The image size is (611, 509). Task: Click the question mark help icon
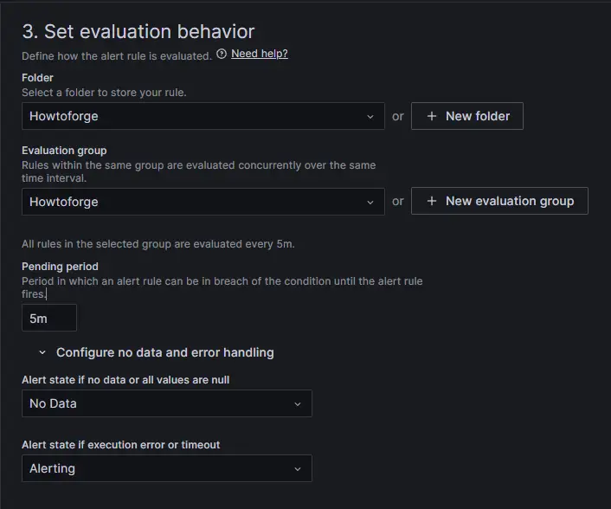pyautogui.click(x=222, y=54)
